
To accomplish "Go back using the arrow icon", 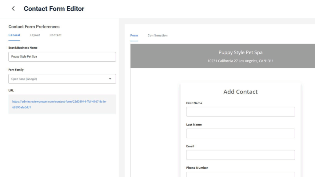I will tap(13, 9).
